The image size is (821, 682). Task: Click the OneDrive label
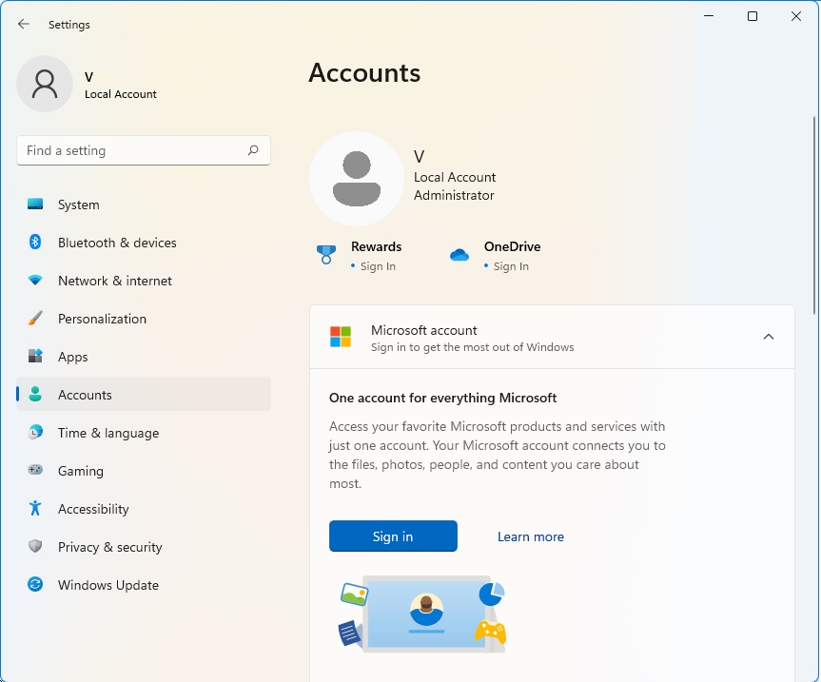coord(512,246)
